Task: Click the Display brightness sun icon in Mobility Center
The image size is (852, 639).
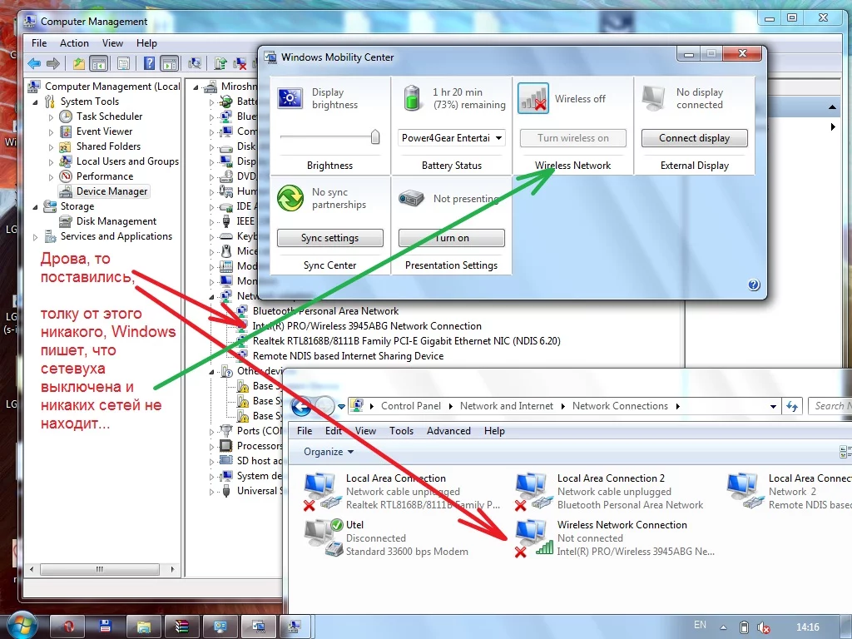Action: (x=290, y=98)
